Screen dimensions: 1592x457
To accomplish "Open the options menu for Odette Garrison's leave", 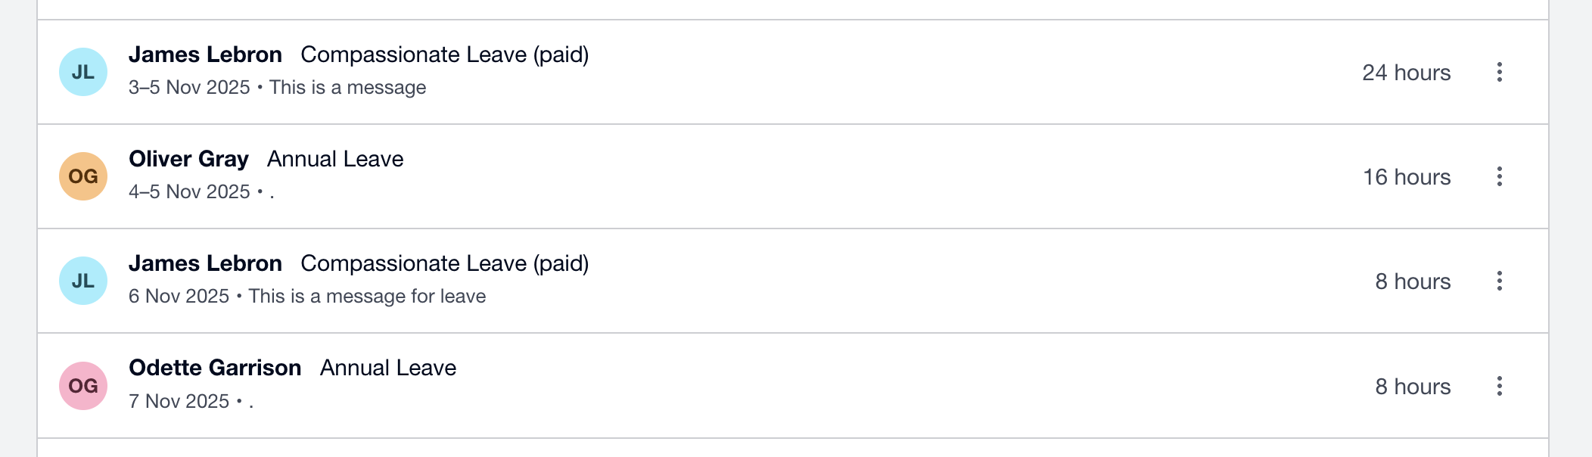I will point(1499,386).
